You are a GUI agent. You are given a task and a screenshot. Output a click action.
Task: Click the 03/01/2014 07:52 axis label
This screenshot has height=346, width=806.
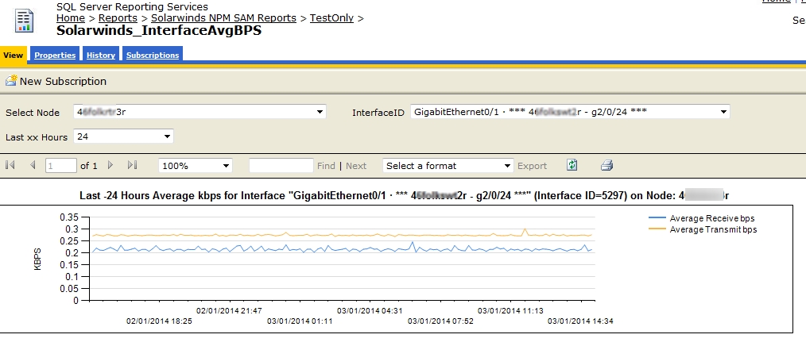tap(440, 321)
